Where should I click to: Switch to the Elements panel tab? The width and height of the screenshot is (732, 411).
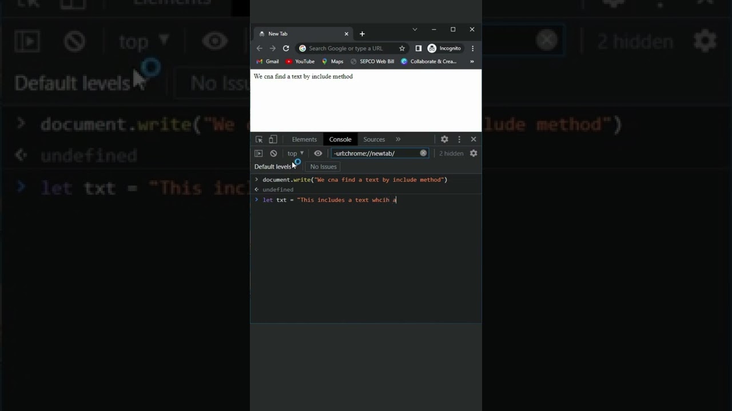[x=304, y=139]
